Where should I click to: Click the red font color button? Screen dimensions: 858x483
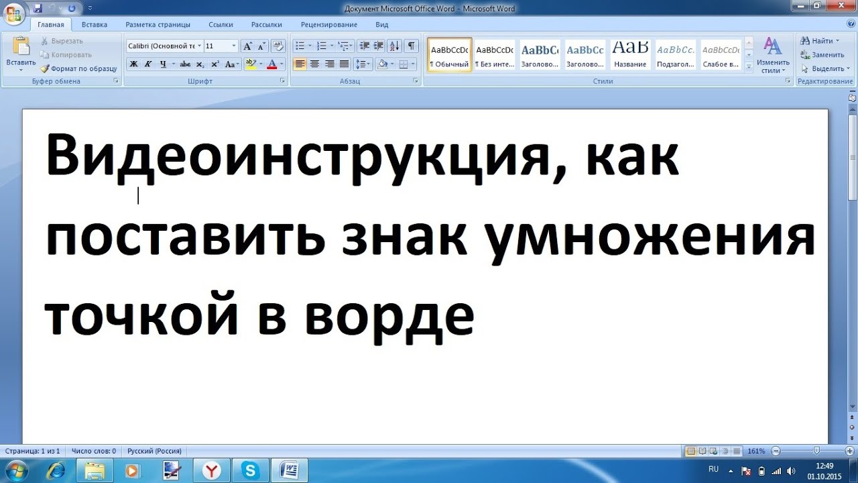pos(271,64)
